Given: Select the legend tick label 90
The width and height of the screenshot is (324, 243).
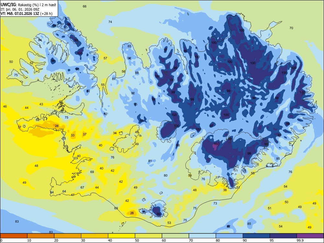Looking at the screenshot, I should [245, 240].
